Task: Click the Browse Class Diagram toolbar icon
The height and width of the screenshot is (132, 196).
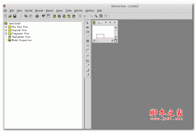Action: pos(55,16)
